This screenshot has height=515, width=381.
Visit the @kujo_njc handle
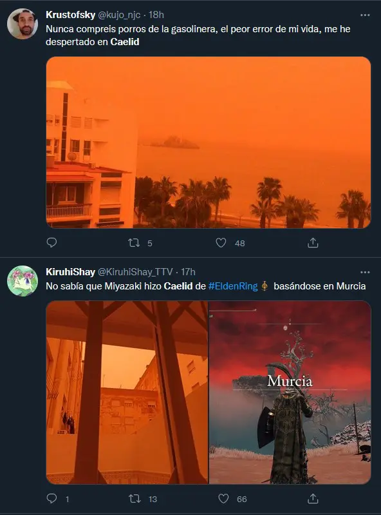pyautogui.click(x=119, y=15)
